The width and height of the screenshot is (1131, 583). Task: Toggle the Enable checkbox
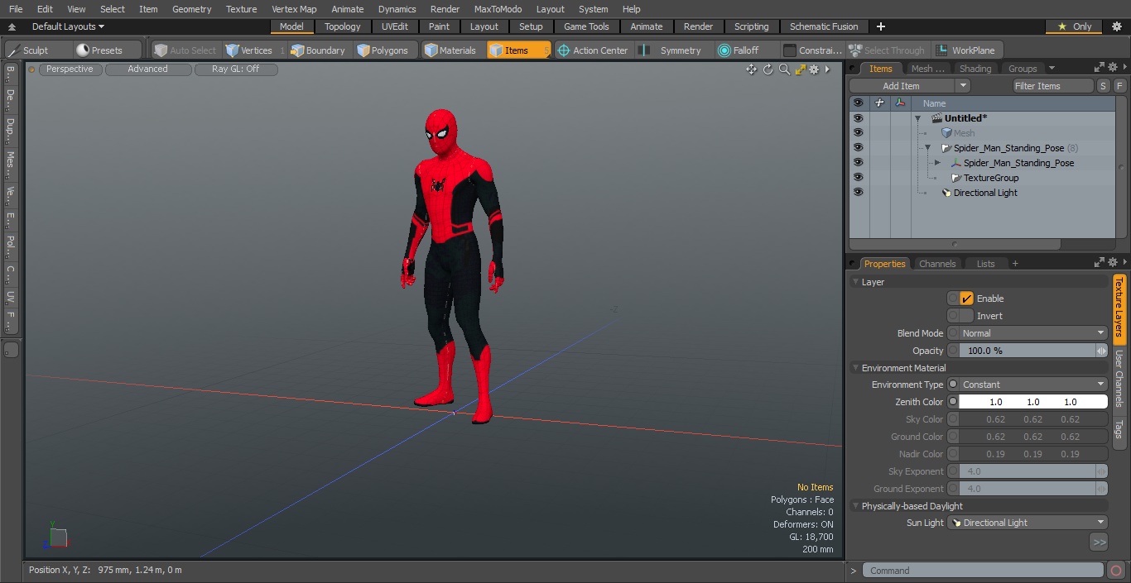[x=966, y=299]
